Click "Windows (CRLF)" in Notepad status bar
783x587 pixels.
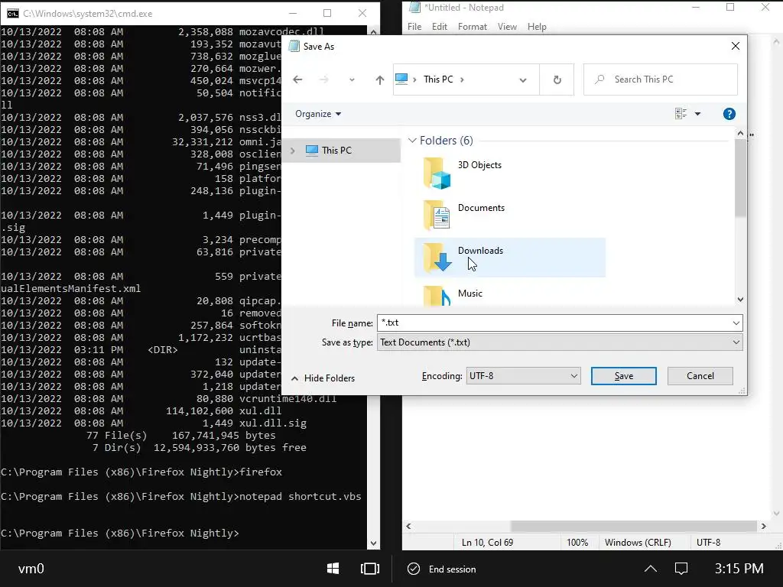pos(638,543)
